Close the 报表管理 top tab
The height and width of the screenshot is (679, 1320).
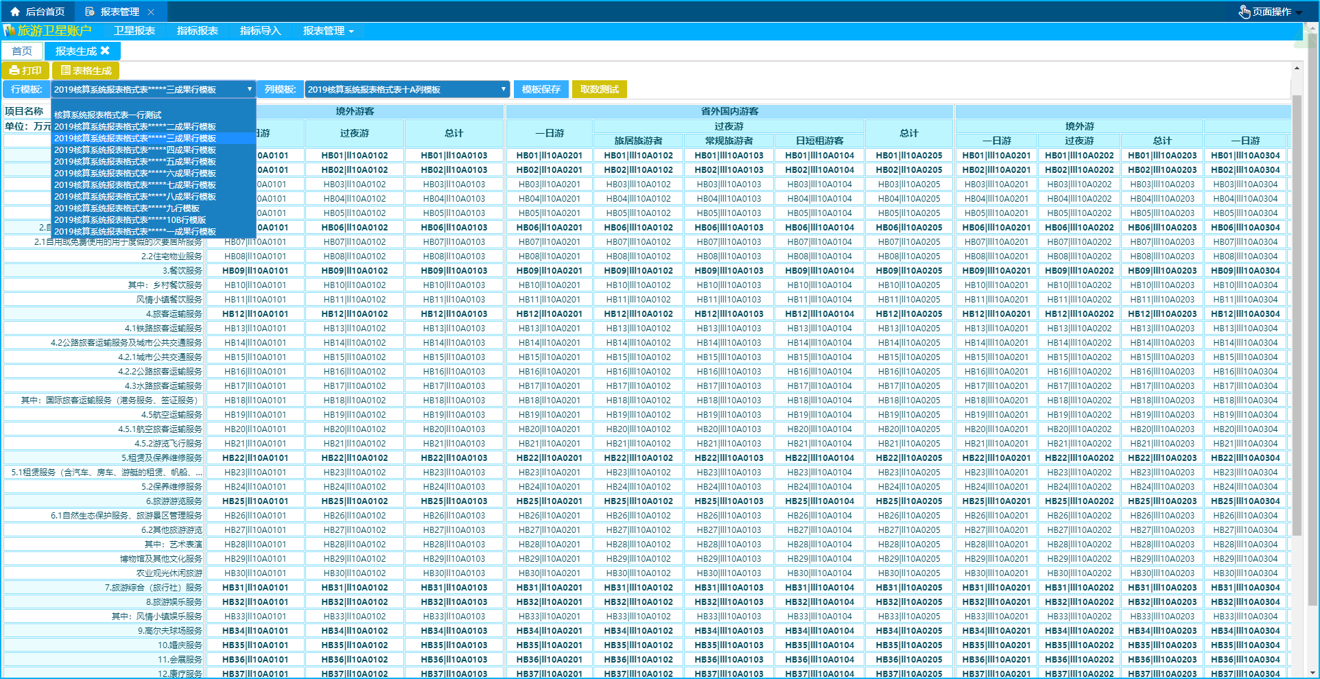coord(151,12)
